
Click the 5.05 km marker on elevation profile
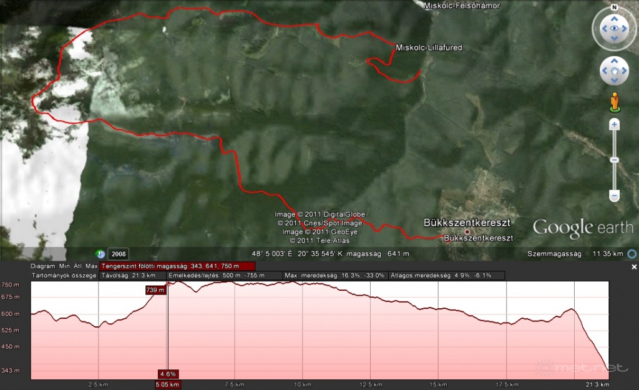point(167,384)
